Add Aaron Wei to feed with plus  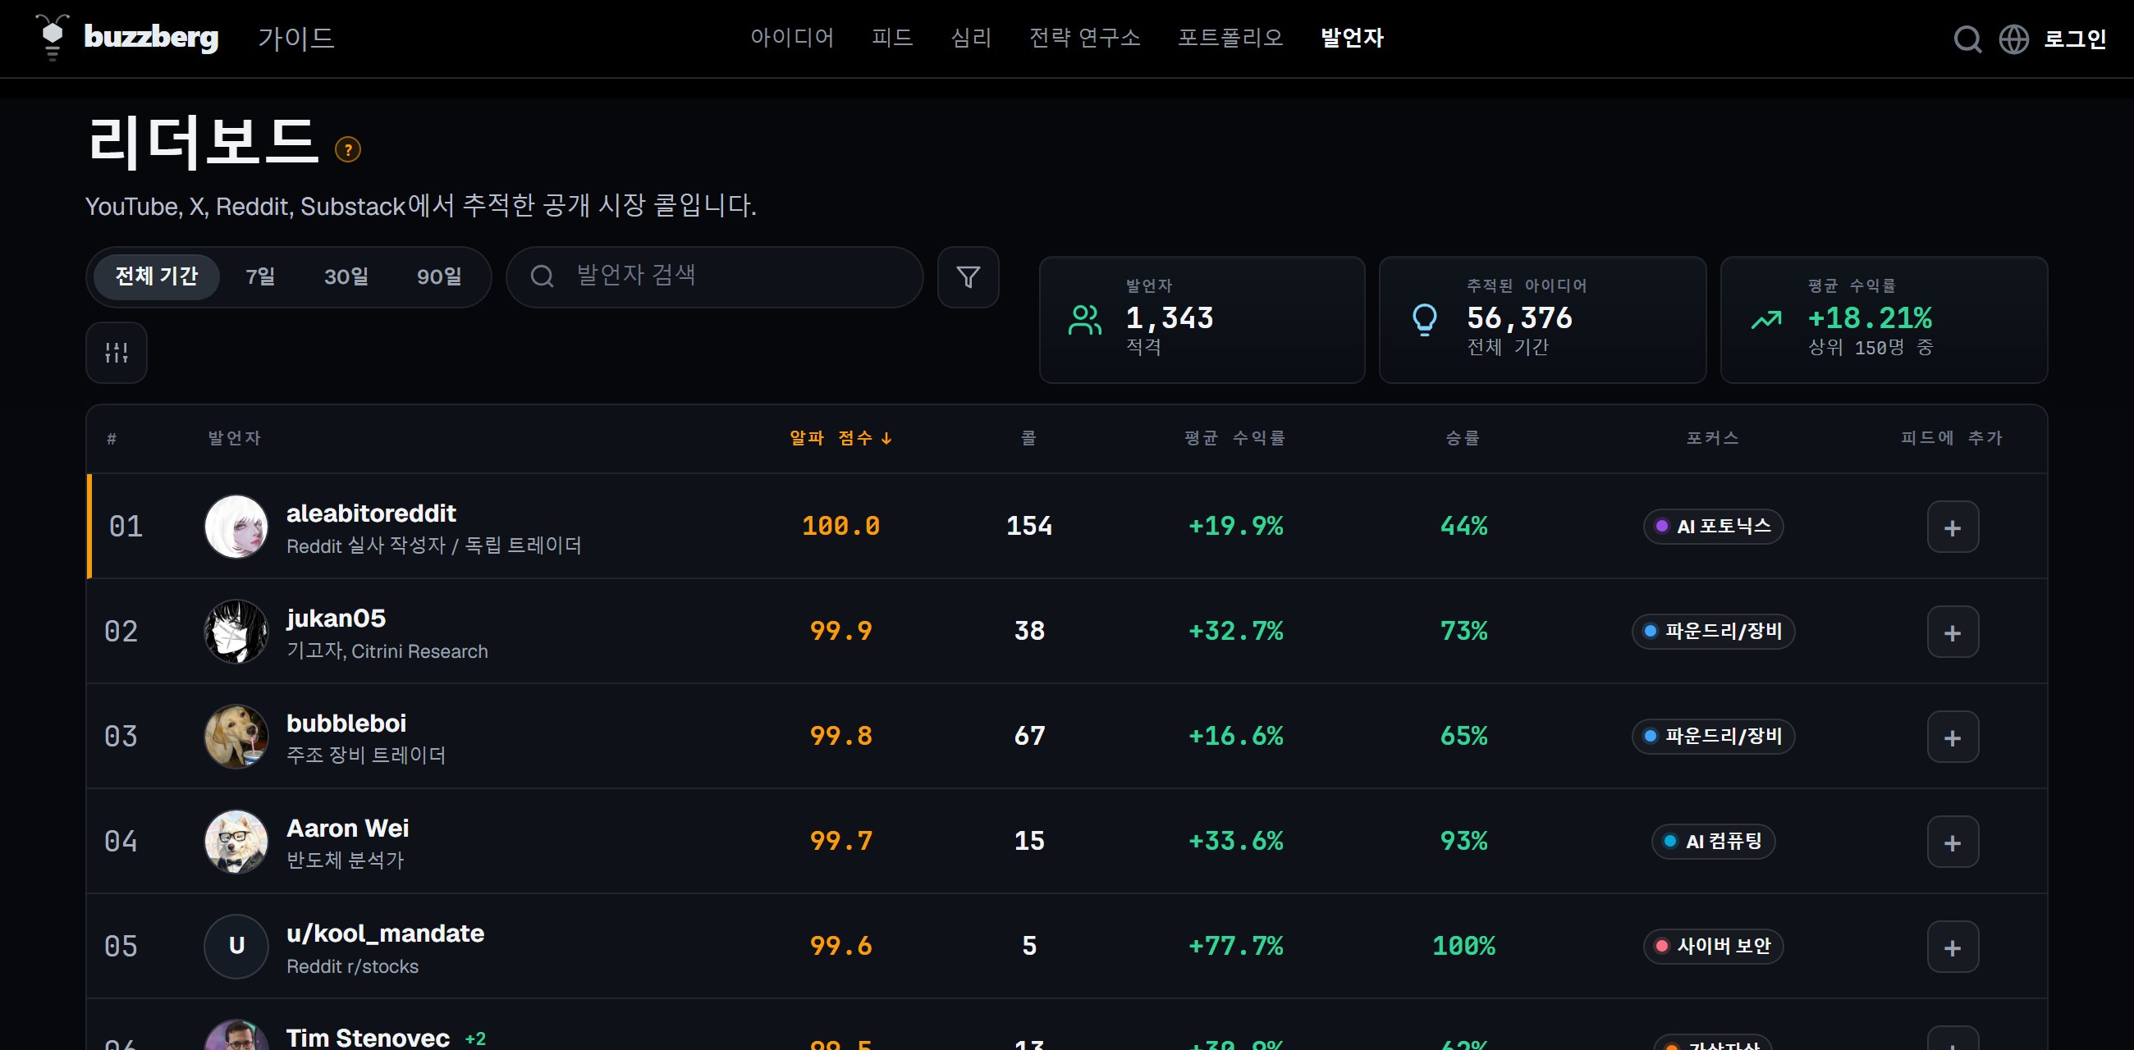(1953, 842)
